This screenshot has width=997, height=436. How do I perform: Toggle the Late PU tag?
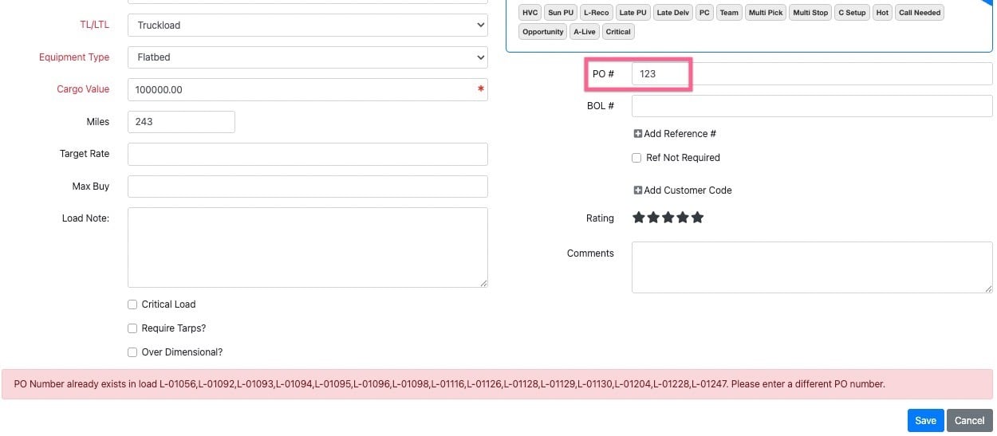pyautogui.click(x=632, y=13)
